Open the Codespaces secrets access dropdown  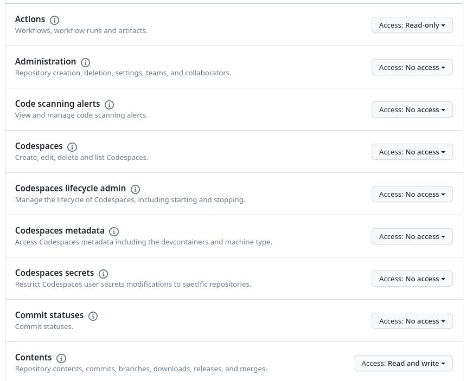pyautogui.click(x=412, y=279)
